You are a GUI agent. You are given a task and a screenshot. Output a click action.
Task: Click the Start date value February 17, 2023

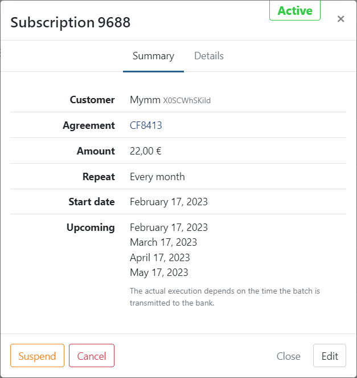[x=169, y=201]
